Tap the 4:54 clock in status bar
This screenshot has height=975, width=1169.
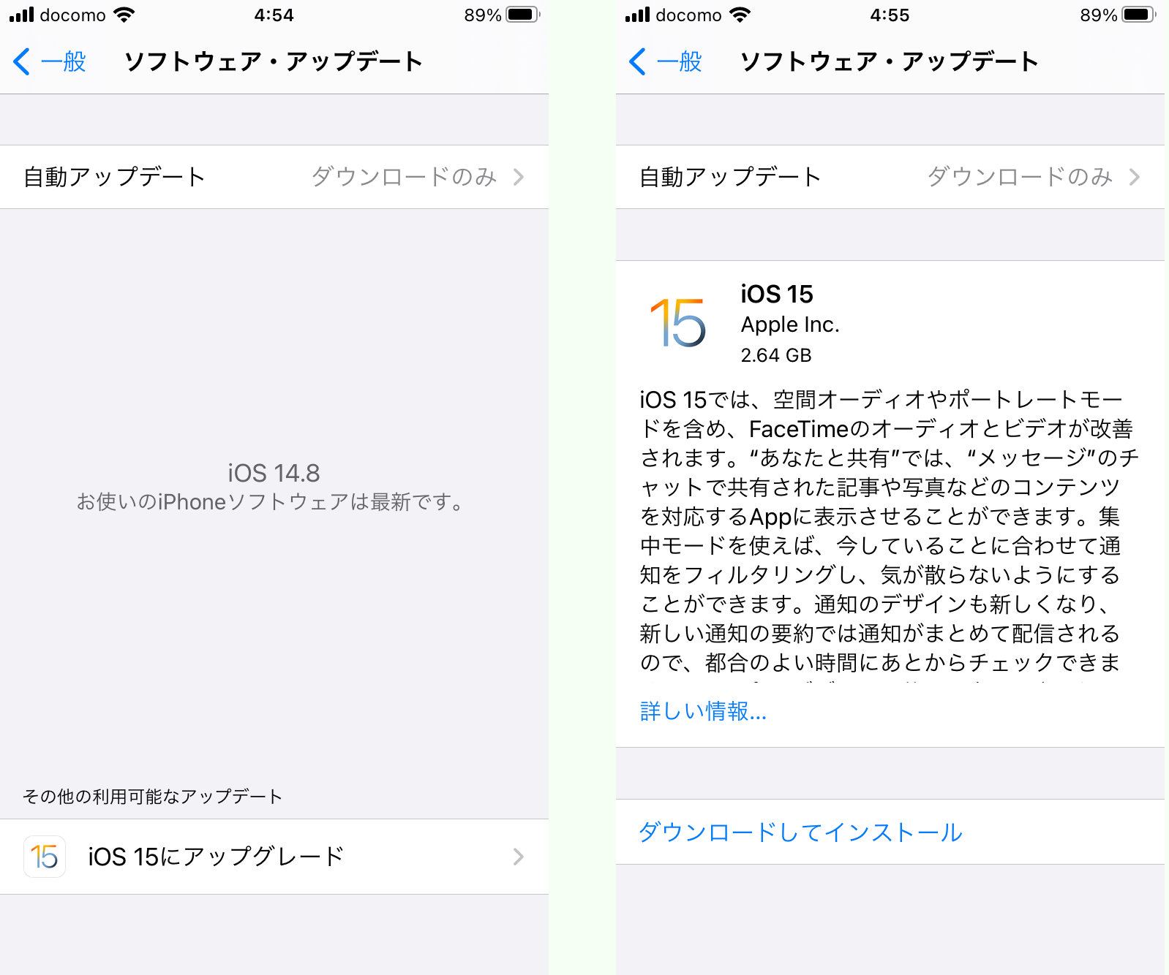[x=274, y=15]
